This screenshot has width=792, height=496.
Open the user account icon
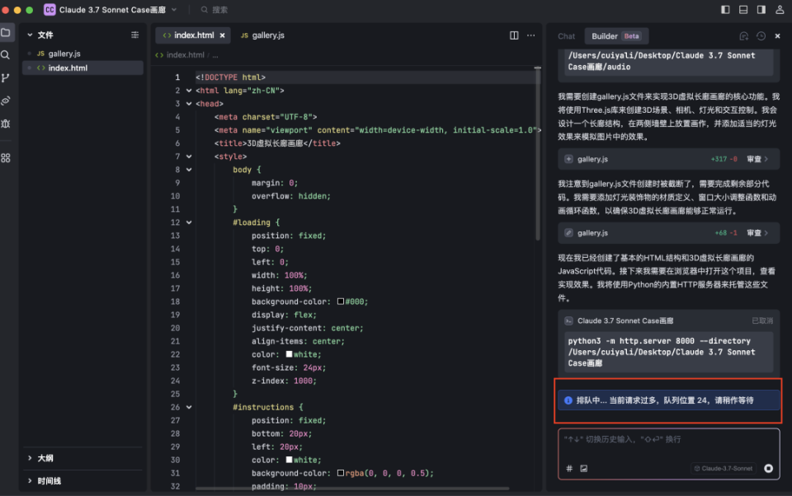click(780, 10)
